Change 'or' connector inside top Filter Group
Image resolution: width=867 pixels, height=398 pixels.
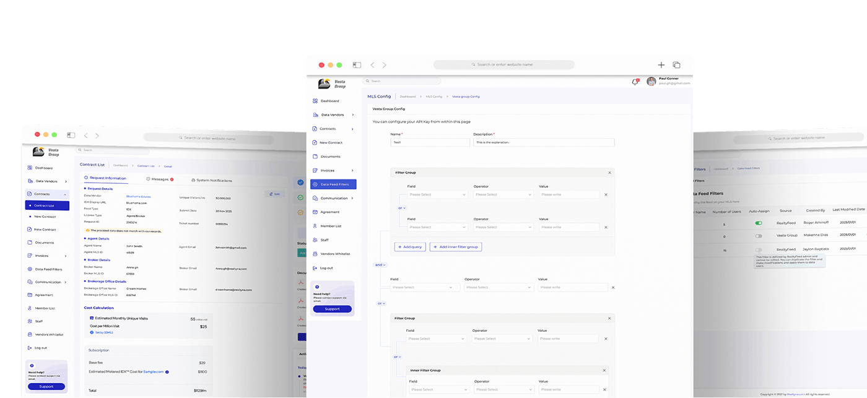401,208
